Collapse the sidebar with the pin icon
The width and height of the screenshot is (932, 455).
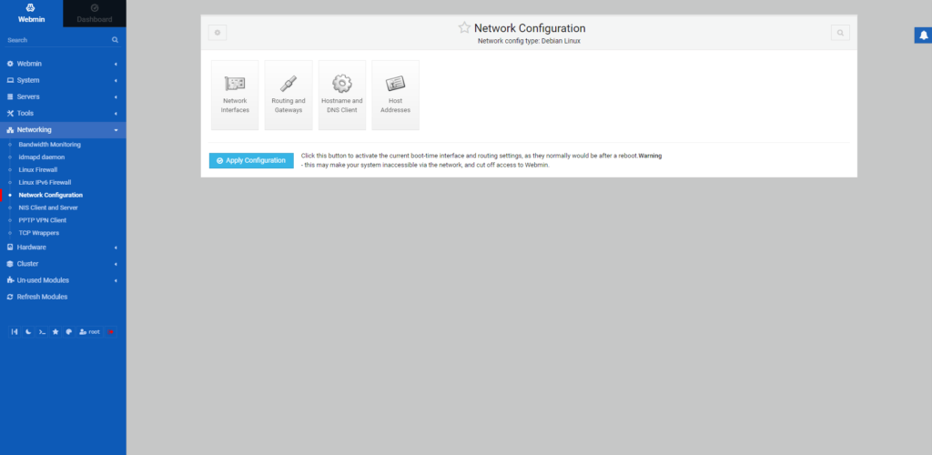(15, 332)
